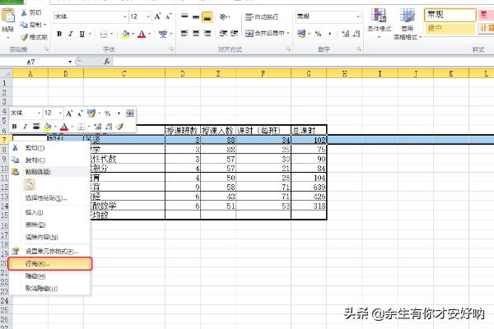
Task: Open the ribbon font name dropdown
Action: click(x=125, y=16)
